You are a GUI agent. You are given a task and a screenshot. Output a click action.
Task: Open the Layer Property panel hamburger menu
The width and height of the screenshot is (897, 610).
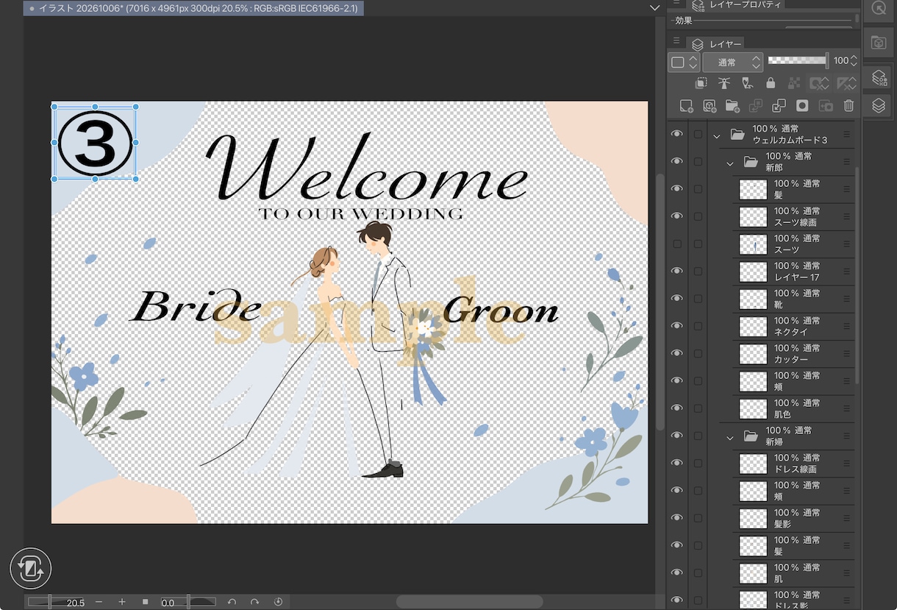pos(676,3)
